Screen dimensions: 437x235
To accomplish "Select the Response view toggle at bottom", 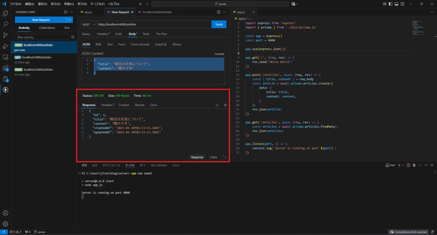I will click(x=197, y=157).
